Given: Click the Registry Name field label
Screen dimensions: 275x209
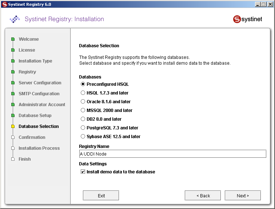Looking at the screenshot, I should tap(94, 146).
